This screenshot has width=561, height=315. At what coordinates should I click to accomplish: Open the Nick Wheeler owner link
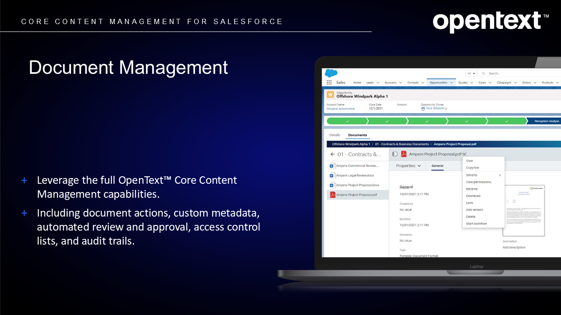pyautogui.click(x=434, y=108)
